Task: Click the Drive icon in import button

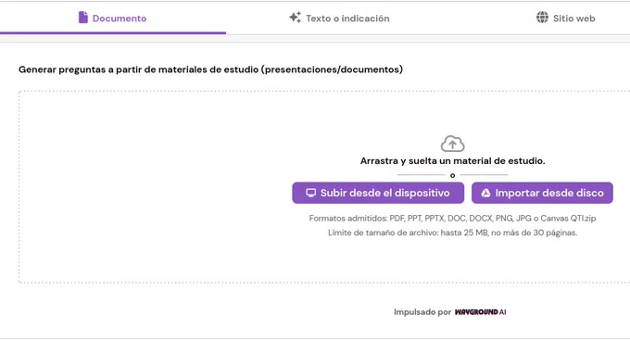Action: [x=485, y=193]
